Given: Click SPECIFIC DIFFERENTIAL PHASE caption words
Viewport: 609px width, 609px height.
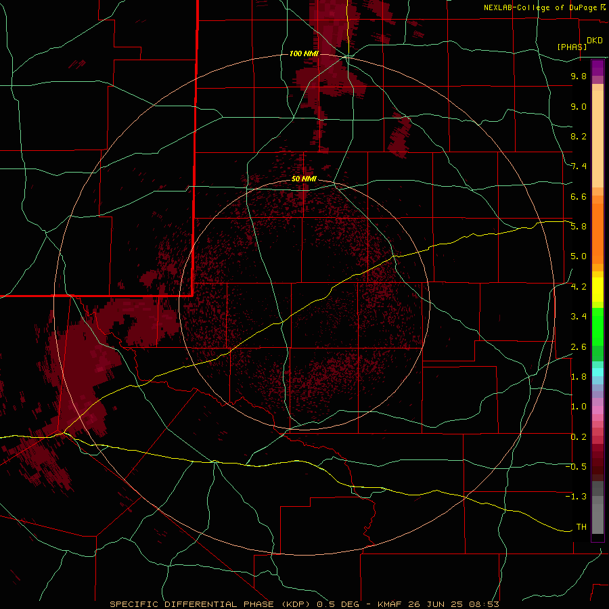Looking at the screenshot, I should (194, 604).
